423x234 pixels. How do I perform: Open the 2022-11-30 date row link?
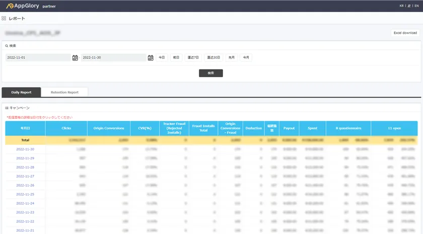25,149
